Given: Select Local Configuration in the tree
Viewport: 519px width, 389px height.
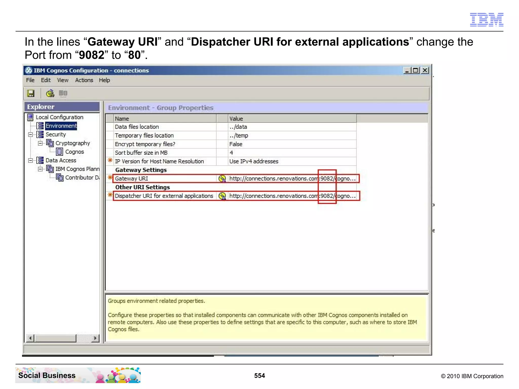Looking at the screenshot, I should [60, 117].
